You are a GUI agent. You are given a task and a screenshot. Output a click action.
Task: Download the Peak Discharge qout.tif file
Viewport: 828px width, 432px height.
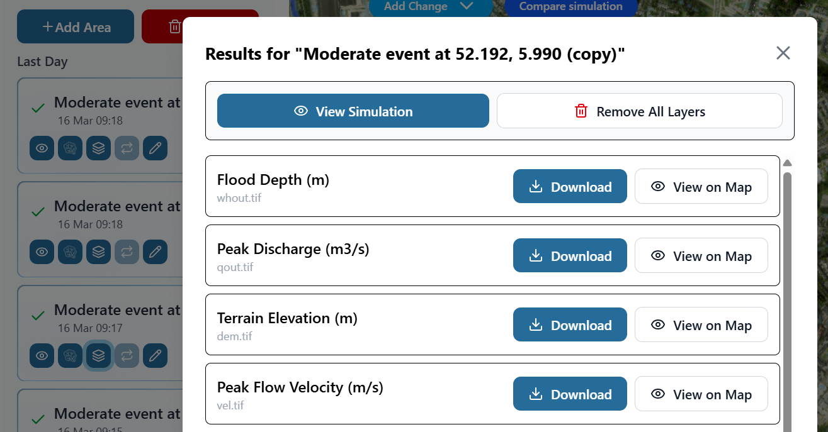click(x=570, y=256)
